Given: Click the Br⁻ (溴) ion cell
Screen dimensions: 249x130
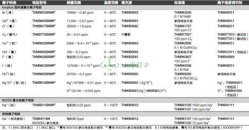Looking at the screenshot, I should coord(8,13).
